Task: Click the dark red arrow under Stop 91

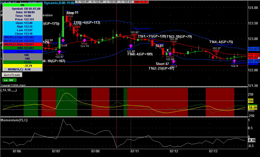Action: [70, 19]
